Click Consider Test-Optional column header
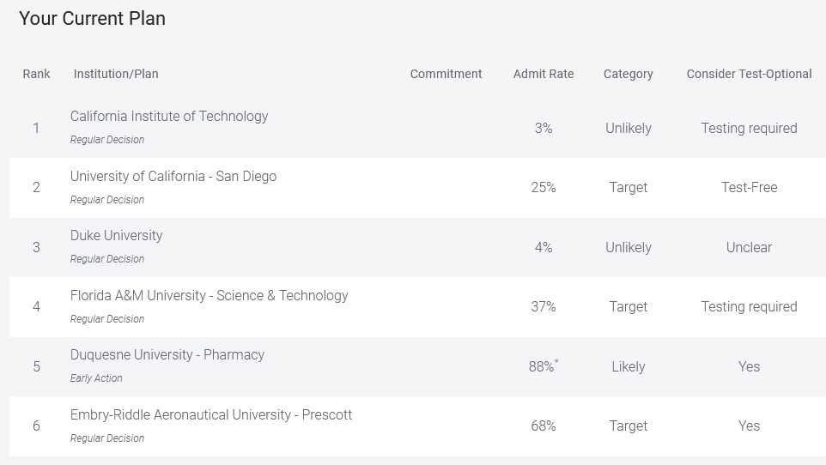The width and height of the screenshot is (826, 465). click(749, 74)
